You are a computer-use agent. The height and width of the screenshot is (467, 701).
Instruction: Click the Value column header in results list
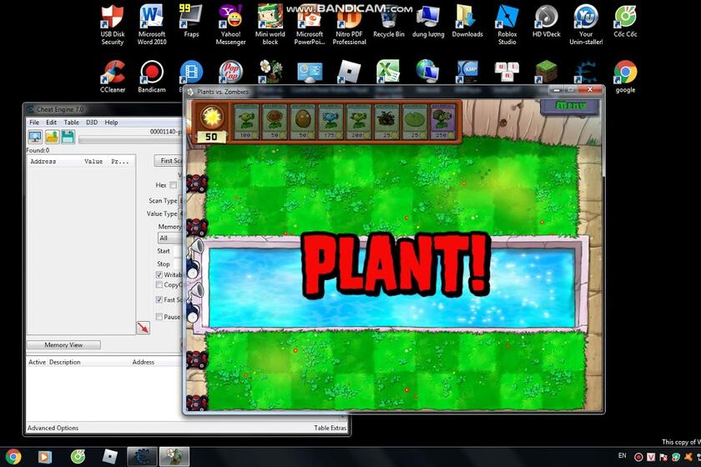point(93,161)
